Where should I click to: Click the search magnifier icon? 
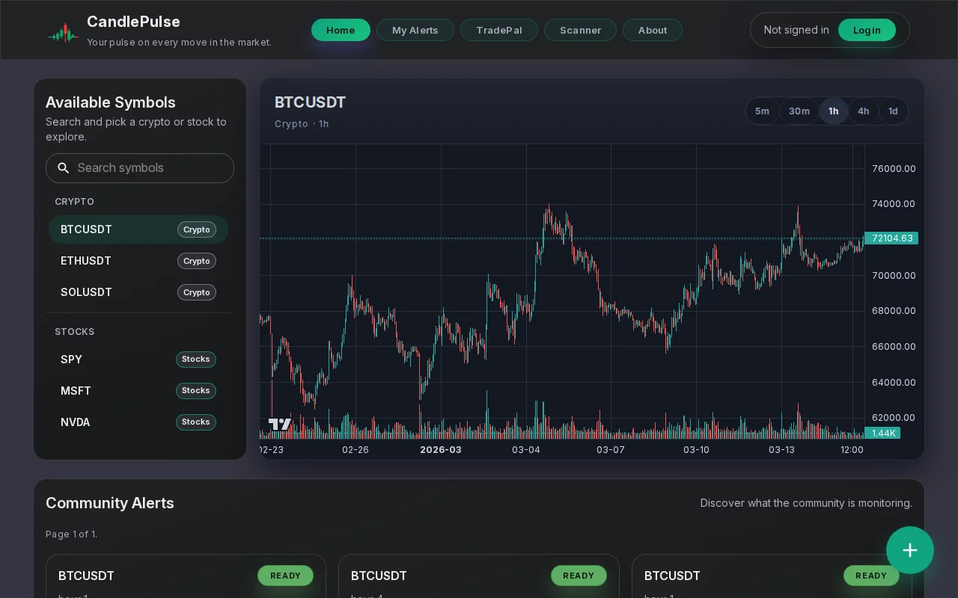click(64, 168)
